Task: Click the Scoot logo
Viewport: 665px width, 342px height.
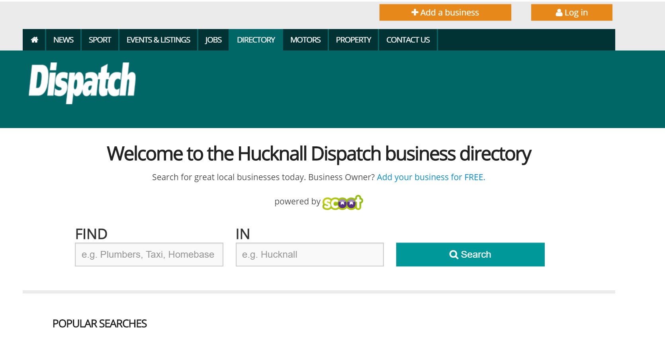Action: coord(343,202)
